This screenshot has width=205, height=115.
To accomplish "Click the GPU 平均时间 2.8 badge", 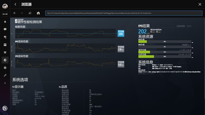I will [x=121, y=49].
